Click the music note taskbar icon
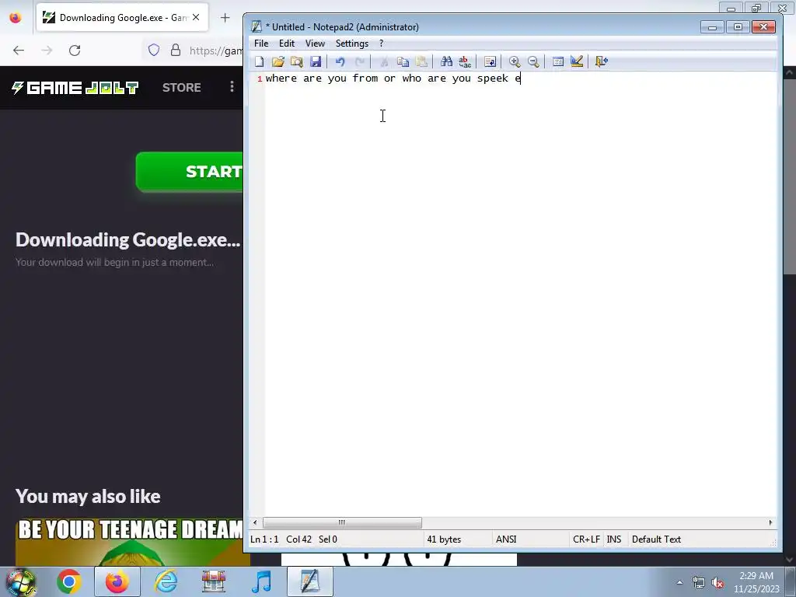Image resolution: width=796 pixels, height=597 pixels. (261, 581)
